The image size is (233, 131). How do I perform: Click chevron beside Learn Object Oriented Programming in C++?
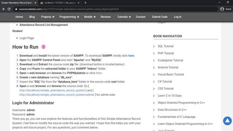click(154, 124)
